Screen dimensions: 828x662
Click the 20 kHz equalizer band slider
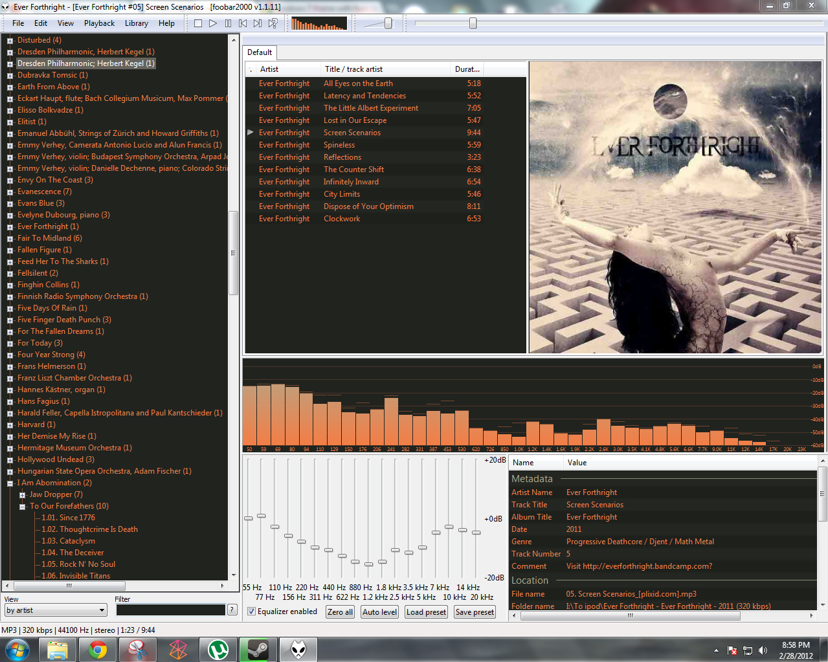[476, 533]
